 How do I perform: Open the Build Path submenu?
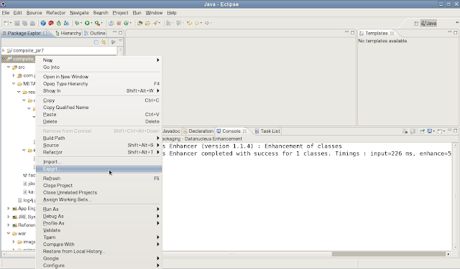point(98,138)
